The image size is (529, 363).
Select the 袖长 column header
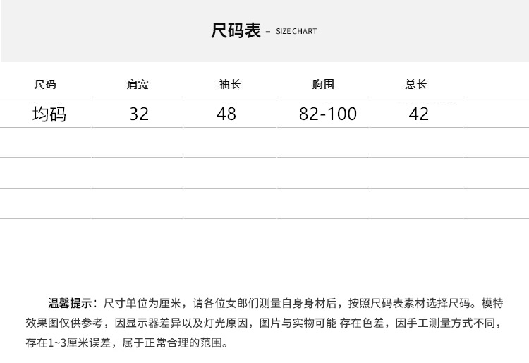[x=230, y=84]
